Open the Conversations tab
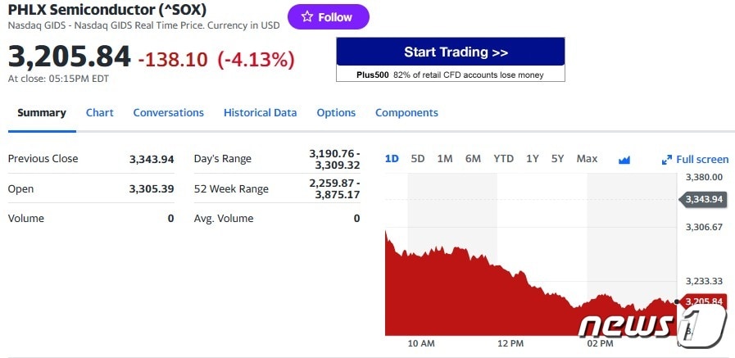Viewport: 735px width, 358px height. click(168, 113)
